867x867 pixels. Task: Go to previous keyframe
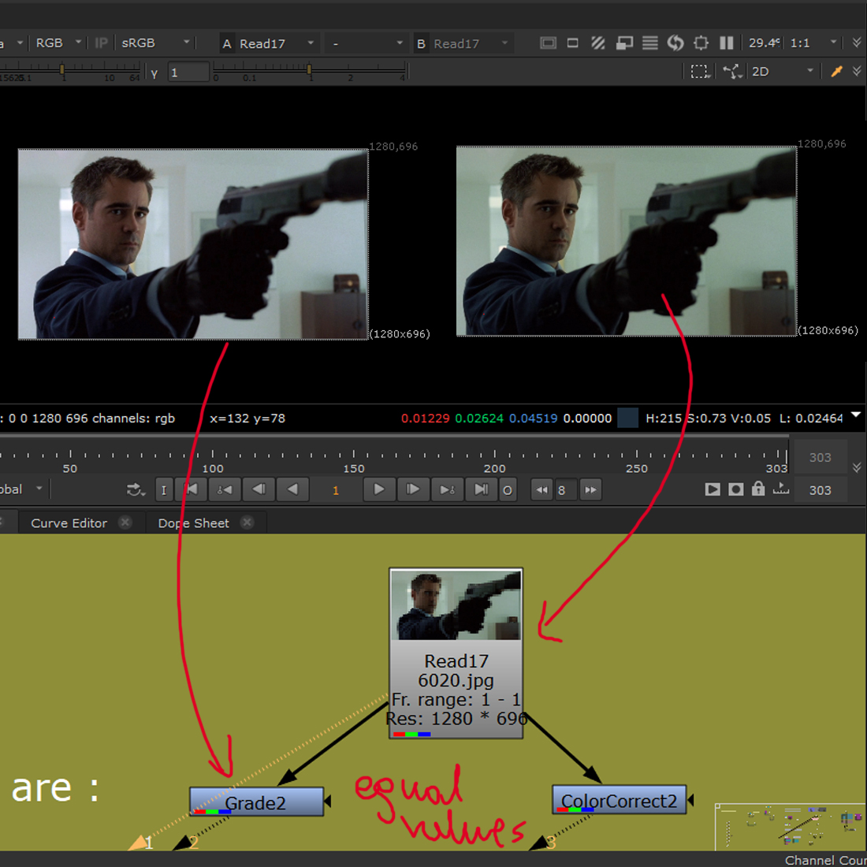tap(225, 490)
